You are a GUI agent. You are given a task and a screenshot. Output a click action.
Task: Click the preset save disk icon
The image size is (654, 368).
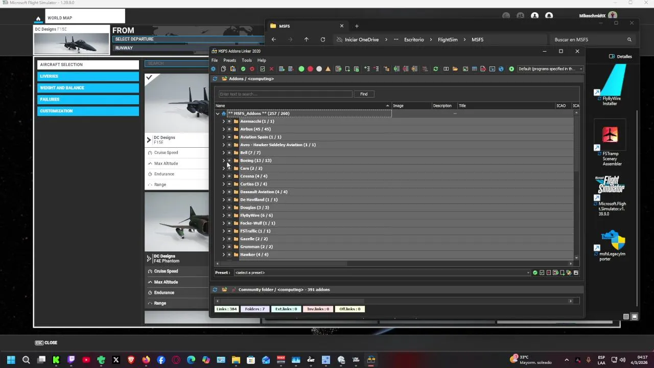coord(576,272)
